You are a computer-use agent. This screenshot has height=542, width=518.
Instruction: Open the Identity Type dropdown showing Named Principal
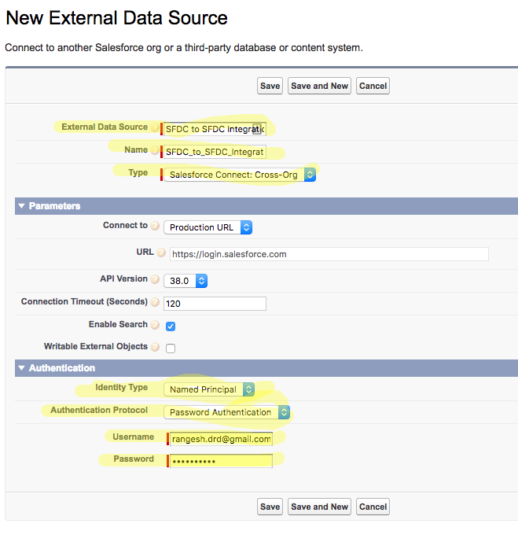coord(209,389)
